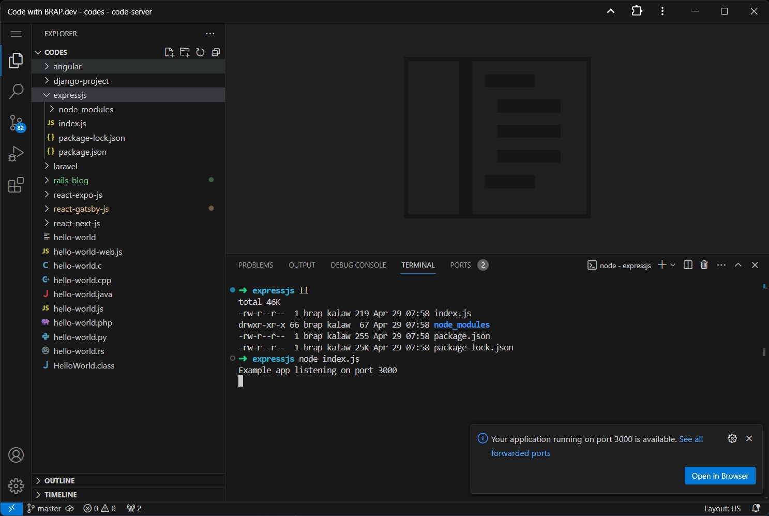Click the Open in Browser button
769x516 pixels.
[x=720, y=476]
